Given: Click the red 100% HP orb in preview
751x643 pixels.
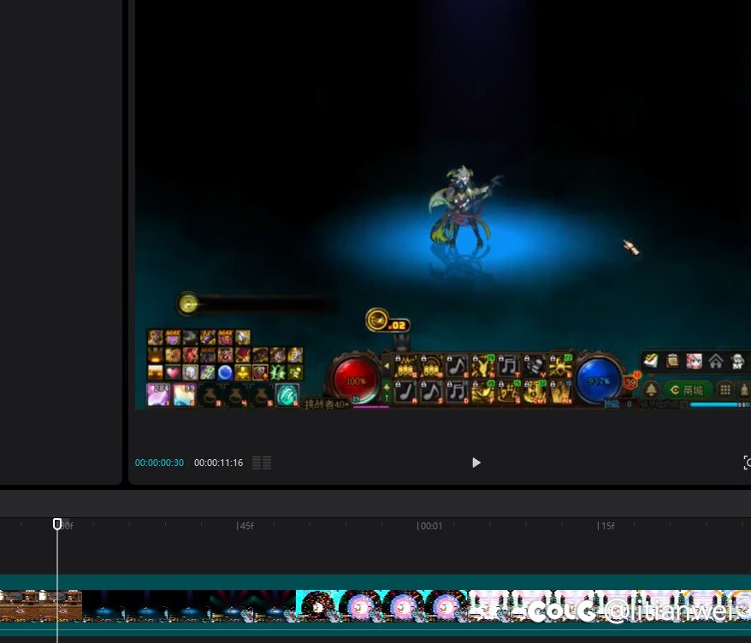Looking at the screenshot, I should pyautogui.click(x=355, y=381).
